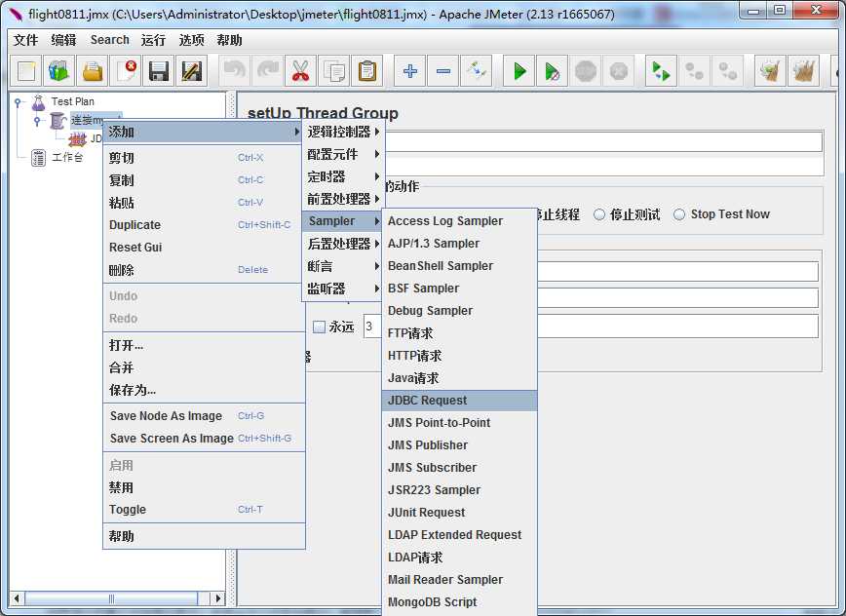Click the Remote Start All icon
846x616 pixels.
(x=662, y=71)
